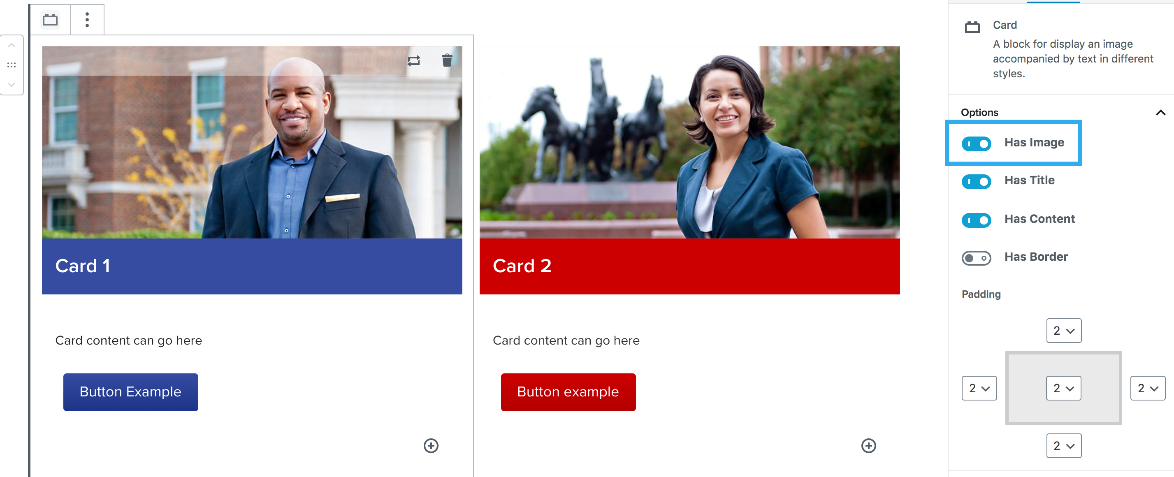Open the top padding dropdown
Image resolution: width=1174 pixels, height=477 pixels.
click(1064, 331)
